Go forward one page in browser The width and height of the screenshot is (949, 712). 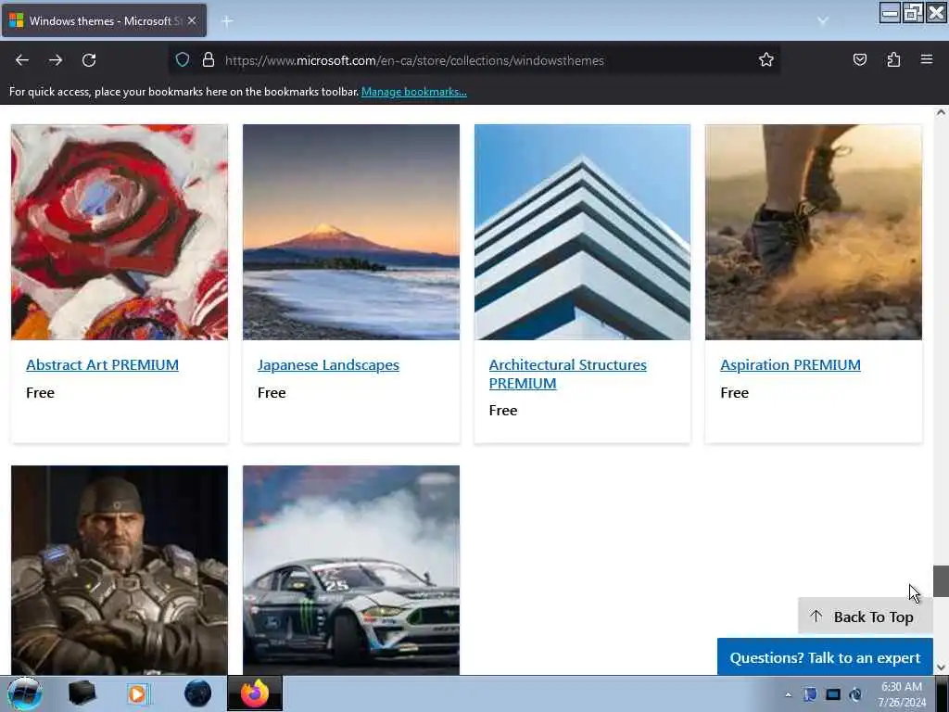(56, 60)
